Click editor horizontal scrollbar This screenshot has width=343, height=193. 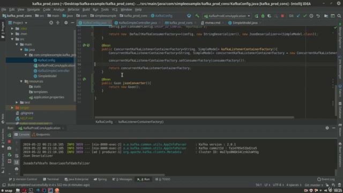click(194, 117)
